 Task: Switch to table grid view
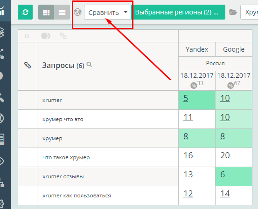point(46,12)
